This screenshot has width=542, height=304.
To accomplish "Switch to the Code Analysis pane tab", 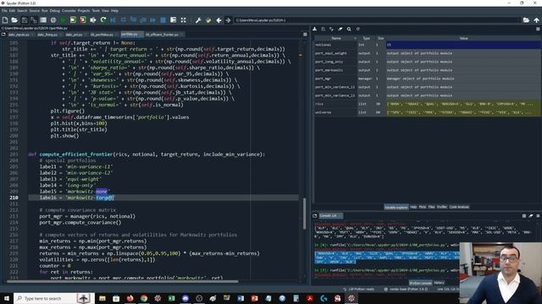I will [459, 207].
